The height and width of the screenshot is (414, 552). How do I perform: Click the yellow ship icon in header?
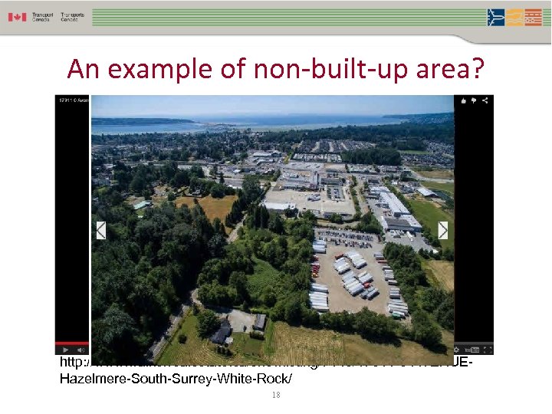tap(514, 17)
